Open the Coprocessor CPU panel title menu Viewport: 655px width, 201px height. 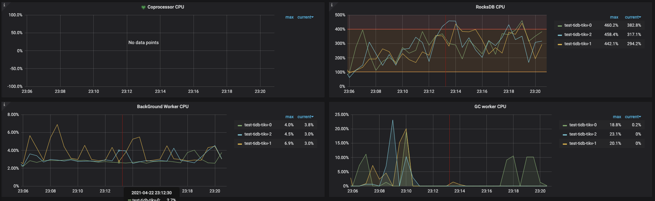pyautogui.click(x=166, y=7)
